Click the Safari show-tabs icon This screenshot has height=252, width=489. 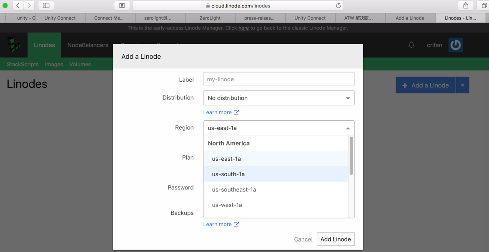pyautogui.click(x=484, y=6)
